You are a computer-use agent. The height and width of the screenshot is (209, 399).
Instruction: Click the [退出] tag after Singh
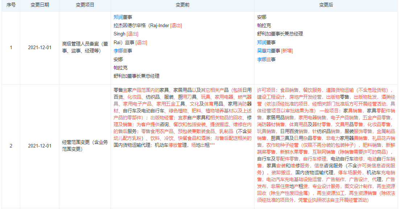(132, 34)
